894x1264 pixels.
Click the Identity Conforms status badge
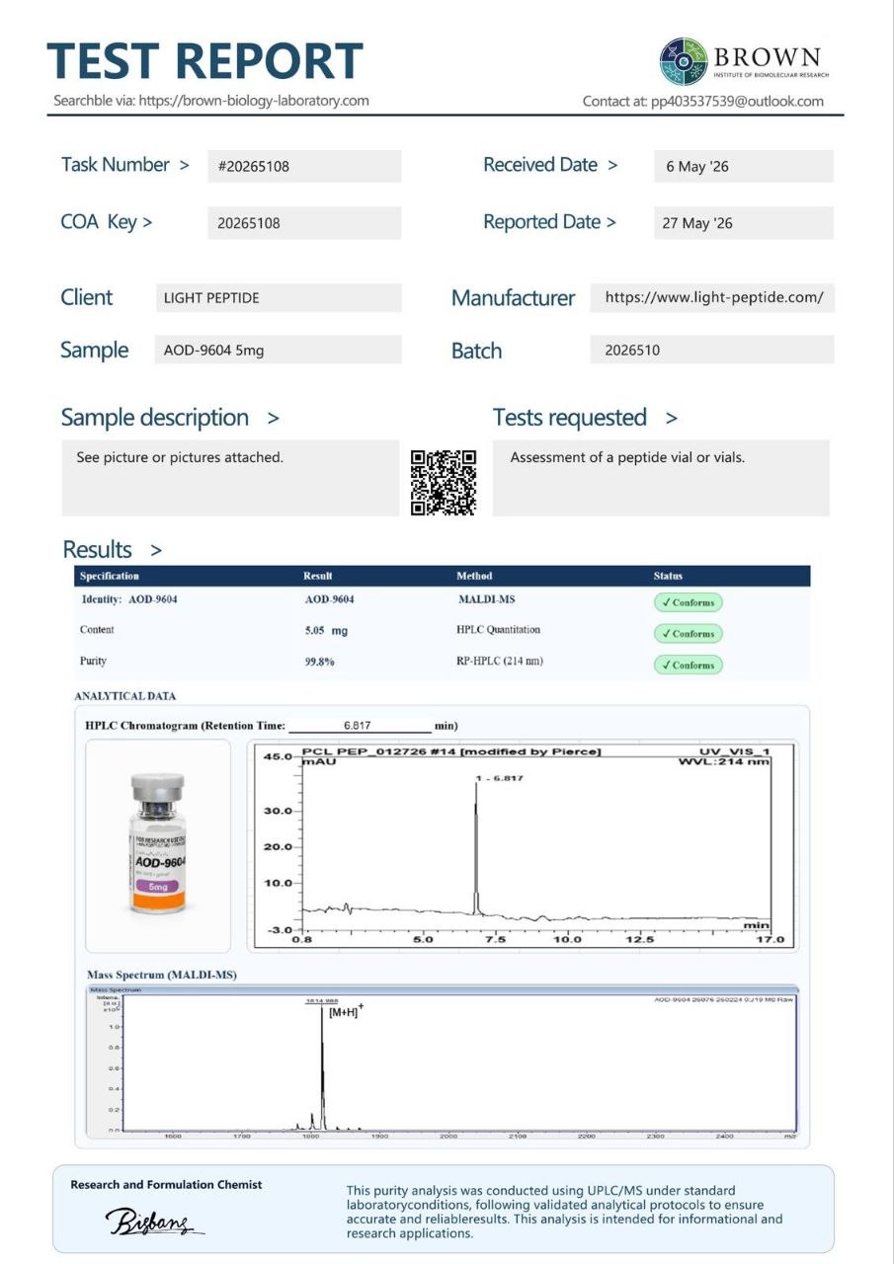(x=688, y=602)
